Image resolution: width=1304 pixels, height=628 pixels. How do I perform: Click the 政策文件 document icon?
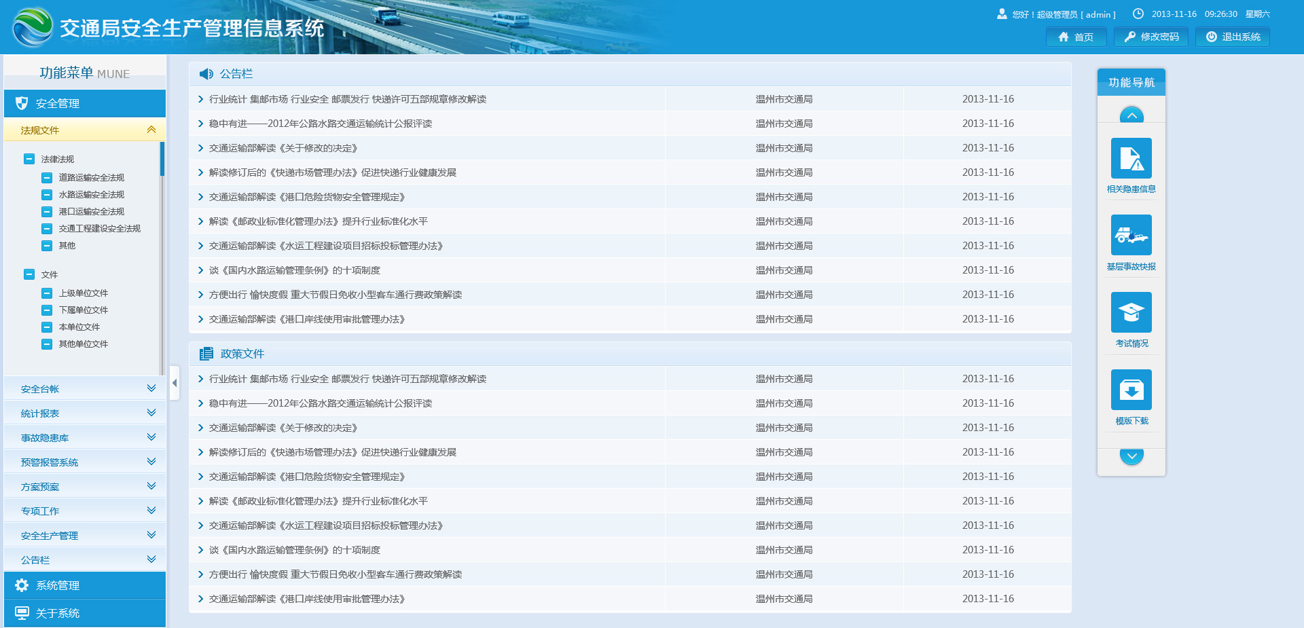point(206,354)
